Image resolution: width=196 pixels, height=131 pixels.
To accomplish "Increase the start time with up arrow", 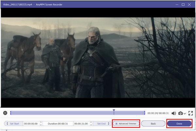I will click(41, 123).
